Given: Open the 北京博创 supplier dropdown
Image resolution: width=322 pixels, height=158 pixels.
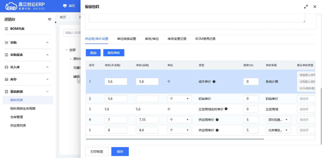Looking at the screenshot, I should coord(278,130).
